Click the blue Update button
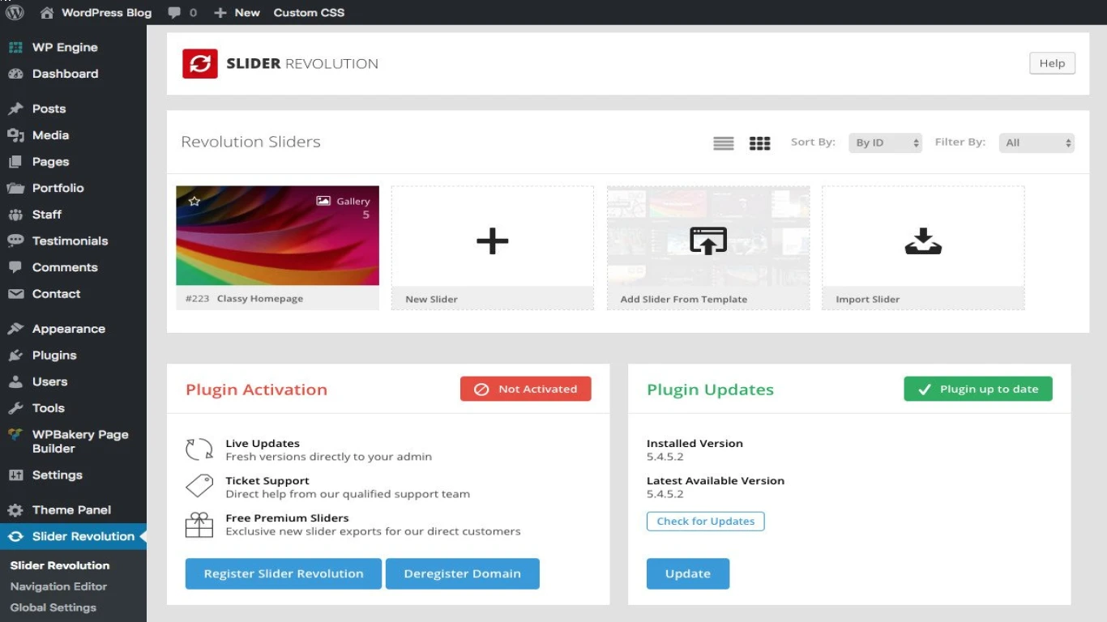 (688, 573)
